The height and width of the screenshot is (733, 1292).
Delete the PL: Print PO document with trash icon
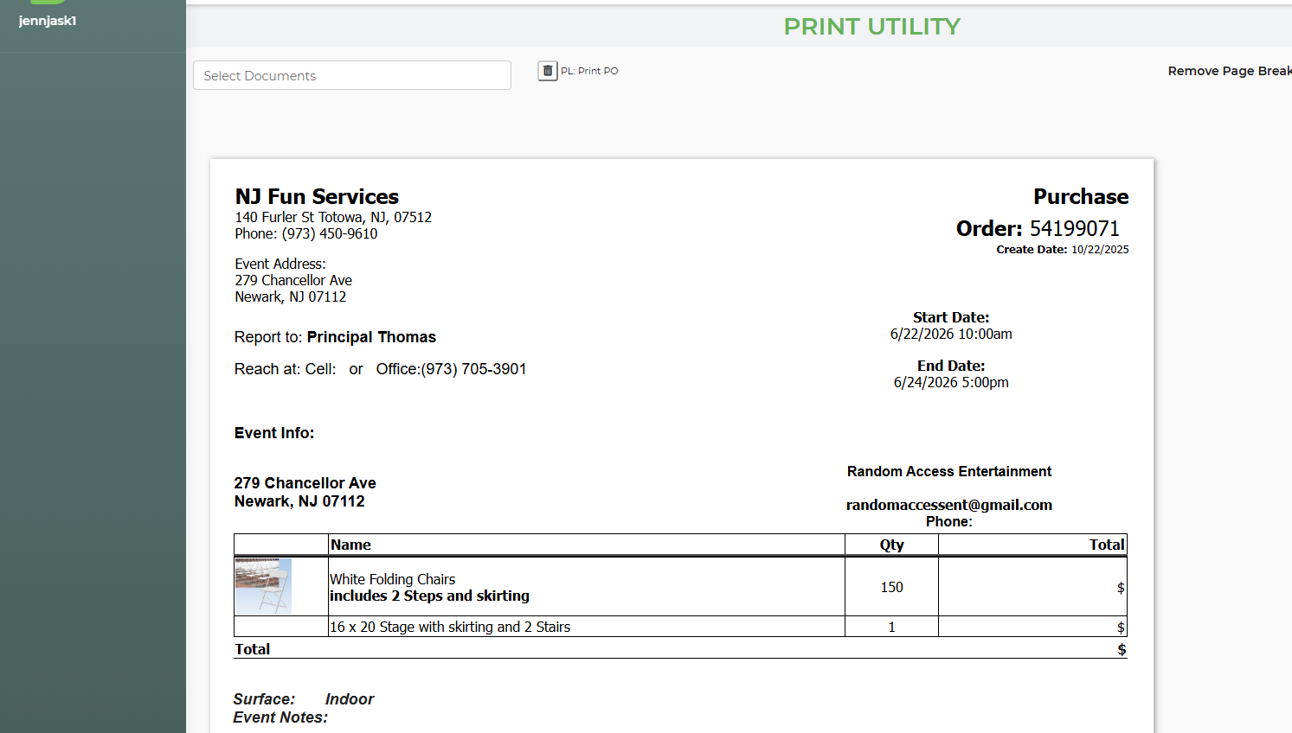click(548, 71)
